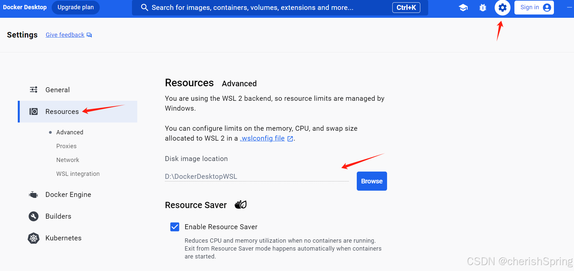Select Resources settings section
Image resolution: width=574 pixels, height=271 pixels.
pyautogui.click(x=77, y=112)
